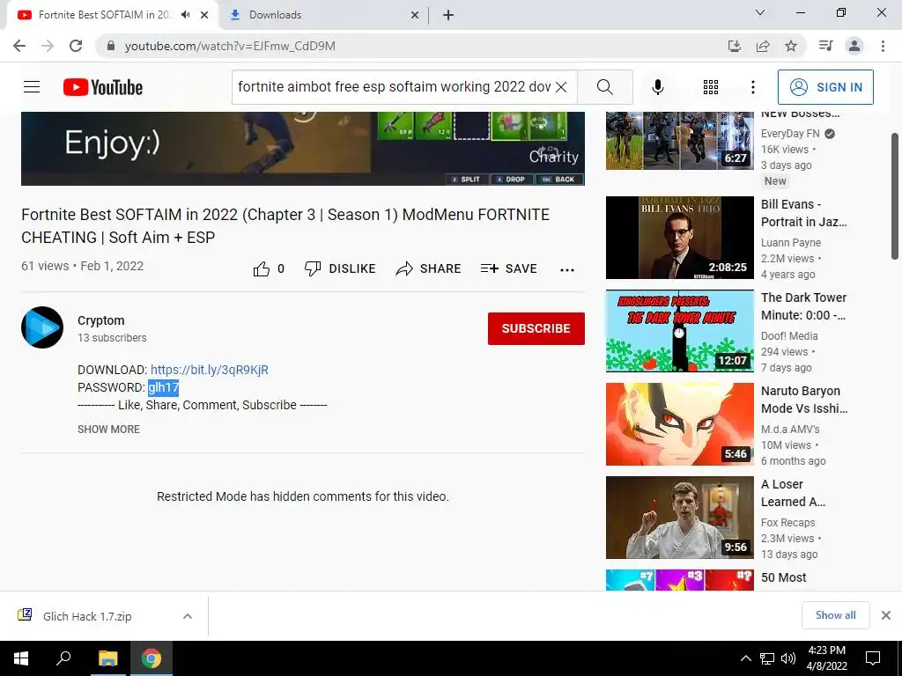
Task: Like the video with thumbs up
Action: (x=262, y=268)
